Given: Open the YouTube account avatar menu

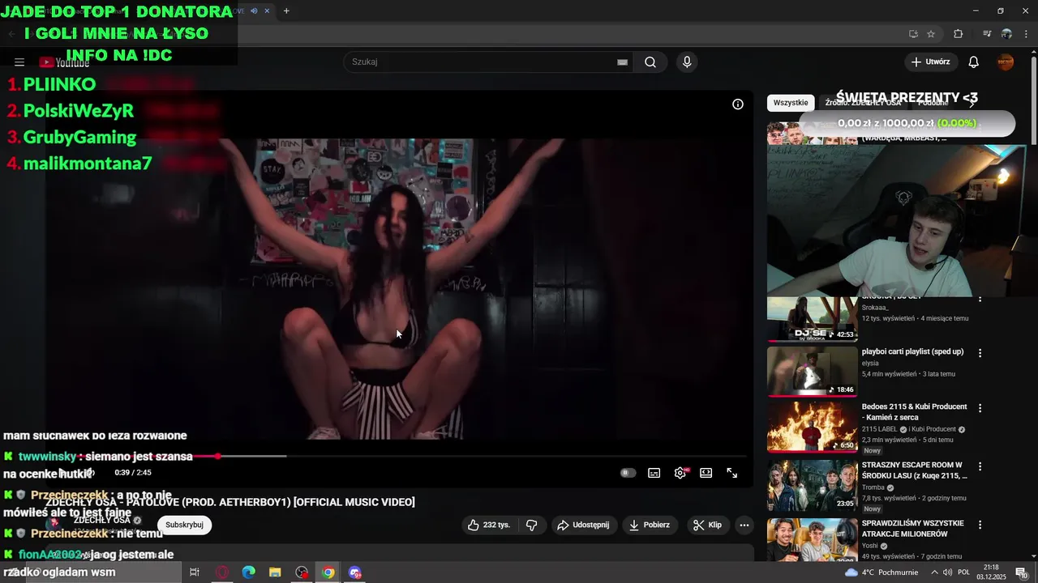Looking at the screenshot, I should point(1006,62).
